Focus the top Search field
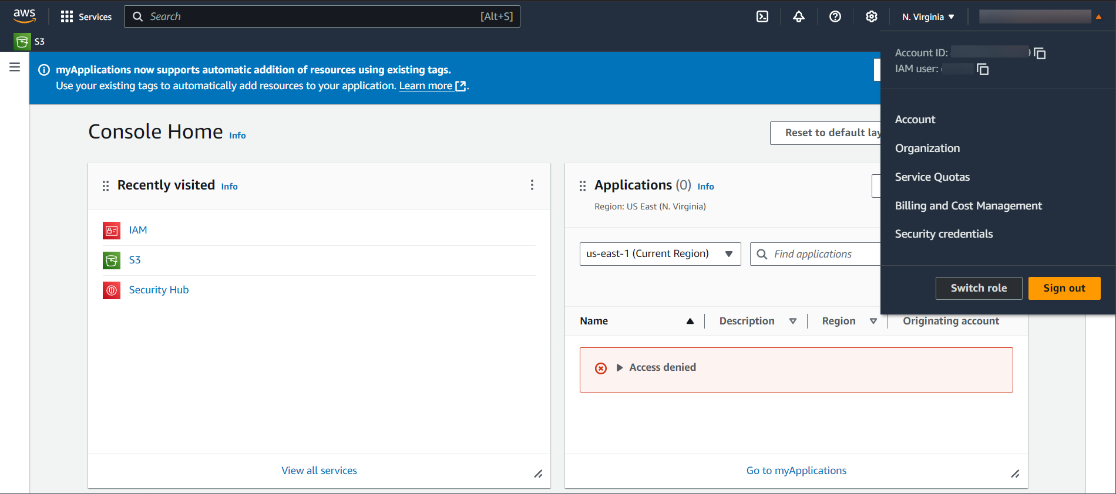Screen dimensions: 1116x494 322,16
